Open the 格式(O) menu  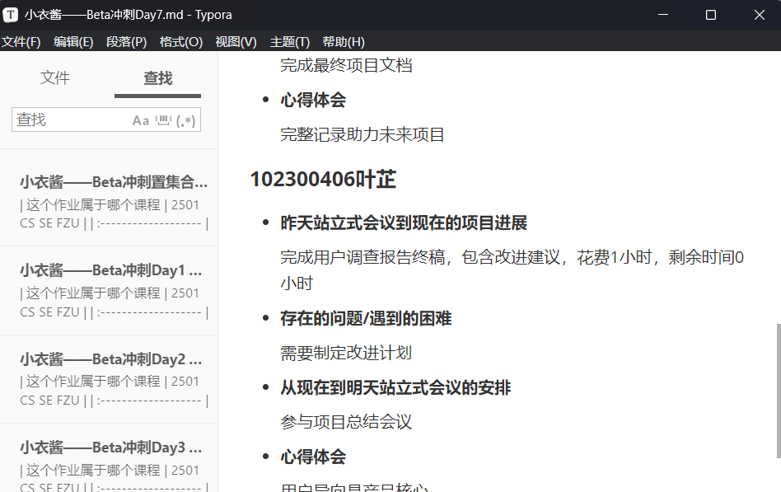(180, 41)
